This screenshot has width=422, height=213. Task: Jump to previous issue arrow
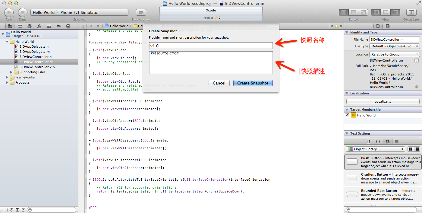click(332, 26)
